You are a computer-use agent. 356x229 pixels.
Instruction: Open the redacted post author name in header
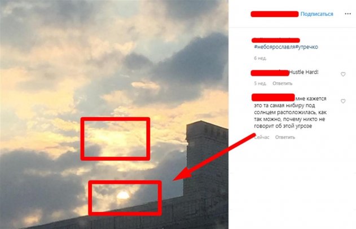[x=275, y=14]
